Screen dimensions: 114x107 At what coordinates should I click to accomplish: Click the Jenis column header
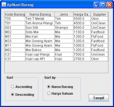(x=64, y=14)
